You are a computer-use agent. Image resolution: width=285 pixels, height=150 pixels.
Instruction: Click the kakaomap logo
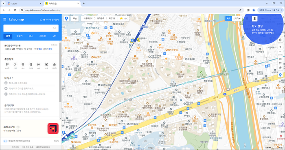(16, 19)
